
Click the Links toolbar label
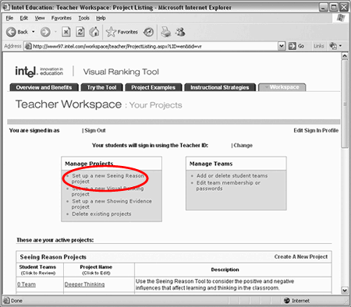318,46
